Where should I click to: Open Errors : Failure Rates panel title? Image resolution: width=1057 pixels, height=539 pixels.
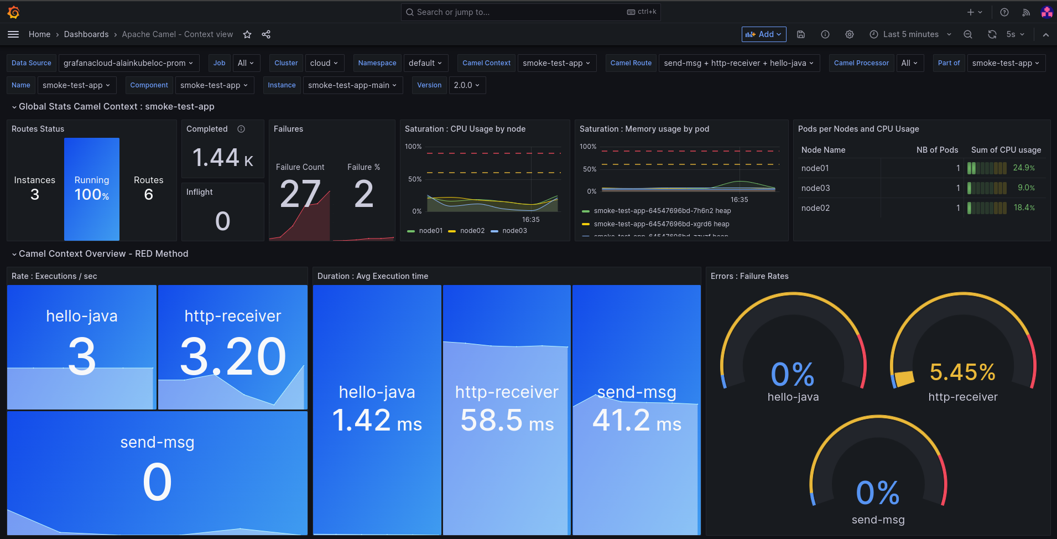click(x=749, y=276)
